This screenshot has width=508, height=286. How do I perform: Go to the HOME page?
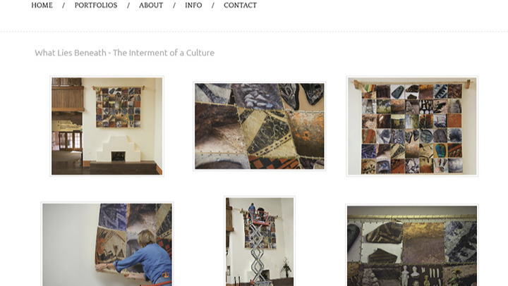42,5
